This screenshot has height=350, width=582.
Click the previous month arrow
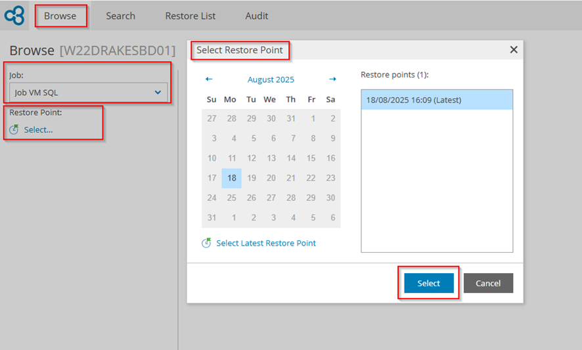pos(209,79)
